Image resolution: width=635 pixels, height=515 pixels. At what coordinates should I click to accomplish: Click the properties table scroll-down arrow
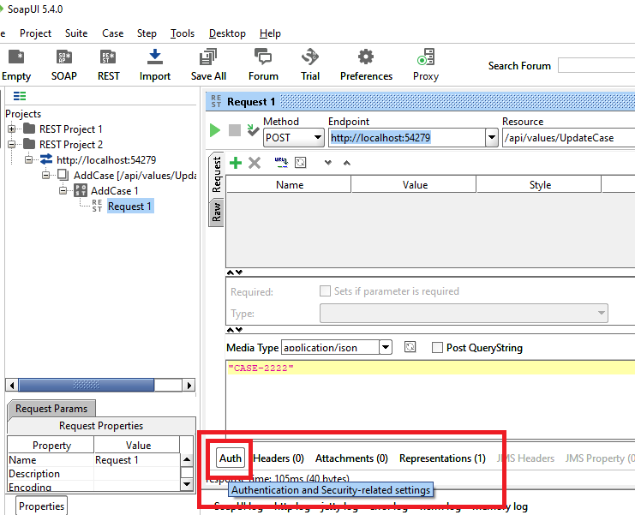point(187,484)
